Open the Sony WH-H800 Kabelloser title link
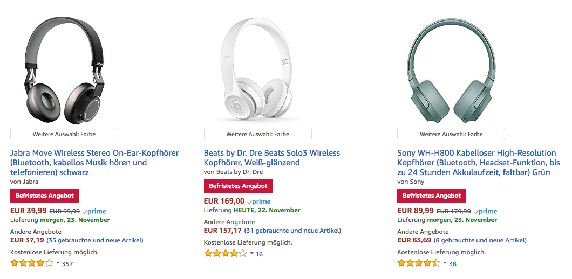The height and width of the screenshot is (279, 572). click(478, 162)
